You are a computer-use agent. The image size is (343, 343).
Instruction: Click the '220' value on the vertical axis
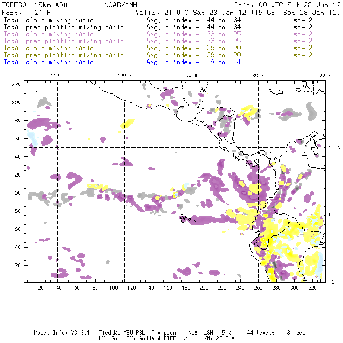[16, 84]
